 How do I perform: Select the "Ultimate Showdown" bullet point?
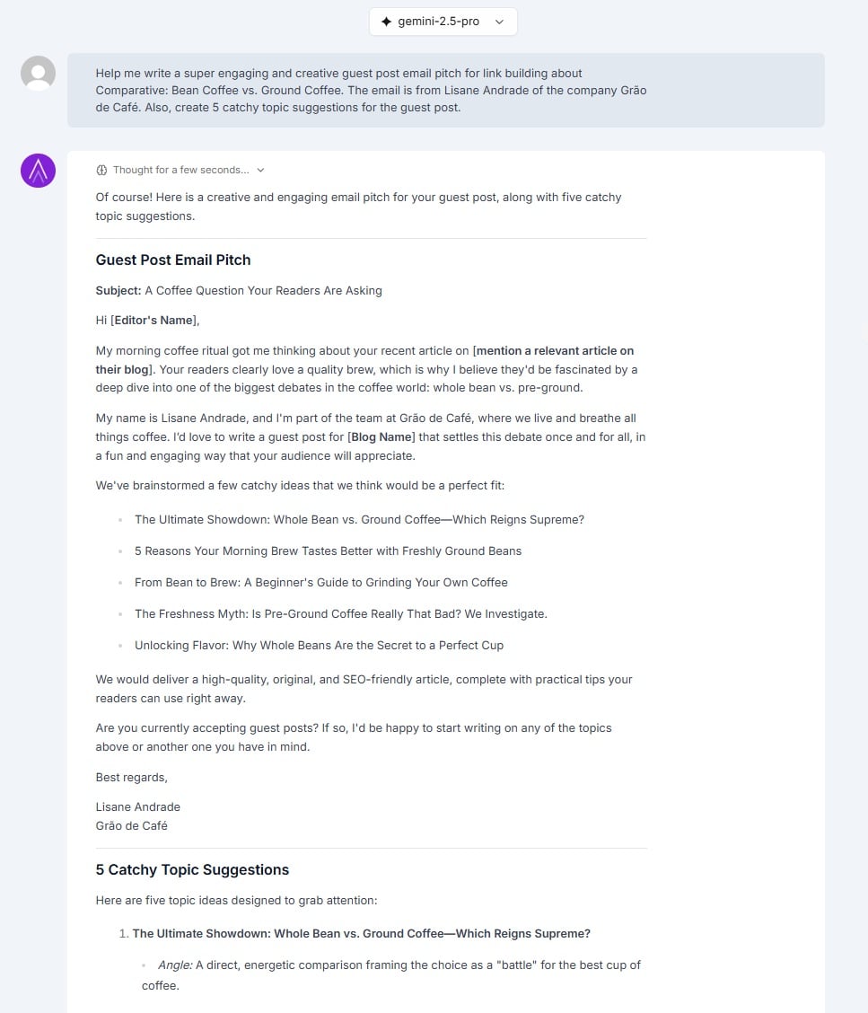coord(359,519)
